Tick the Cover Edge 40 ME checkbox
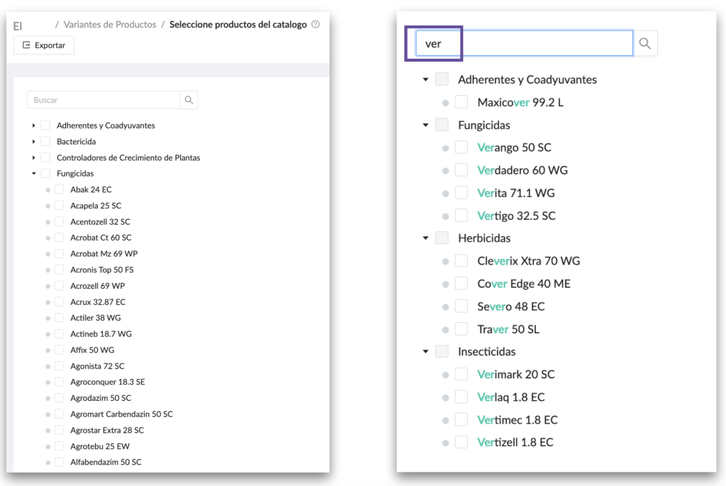The height and width of the screenshot is (486, 726). [x=461, y=284]
